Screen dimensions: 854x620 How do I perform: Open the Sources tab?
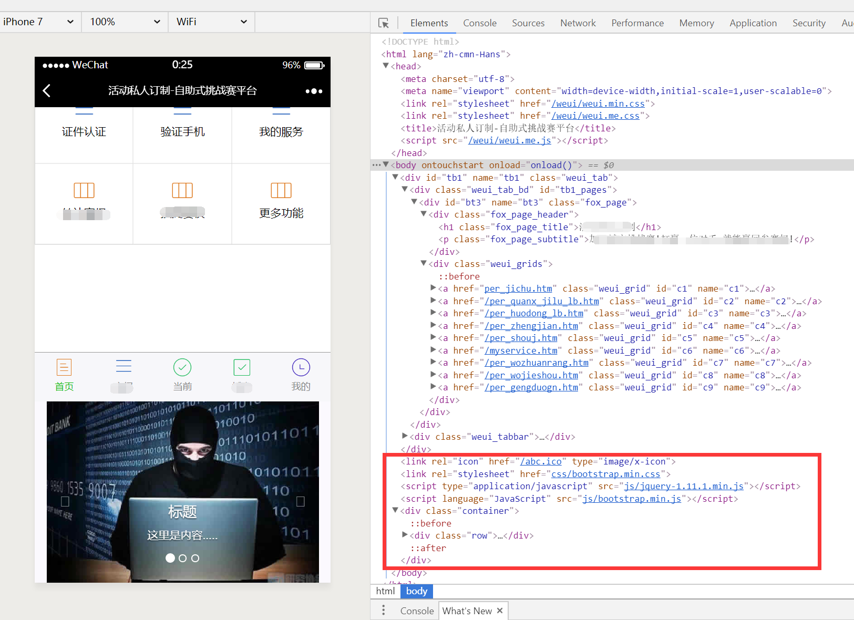click(528, 23)
